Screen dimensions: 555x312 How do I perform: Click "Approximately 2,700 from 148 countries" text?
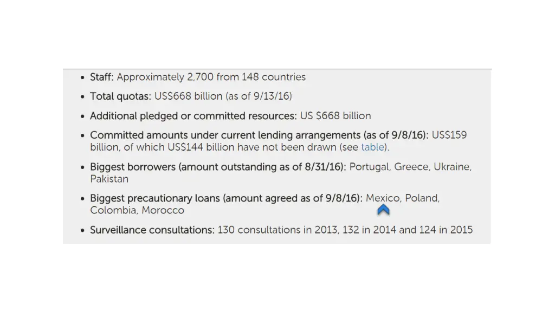pyautogui.click(x=211, y=77)
